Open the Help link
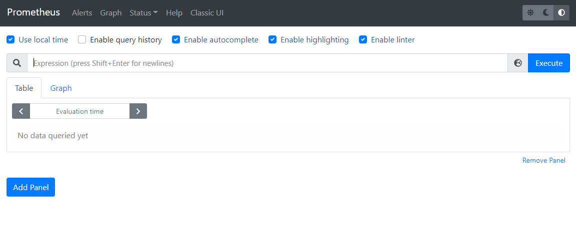The image size is (576, 252). 174,13
